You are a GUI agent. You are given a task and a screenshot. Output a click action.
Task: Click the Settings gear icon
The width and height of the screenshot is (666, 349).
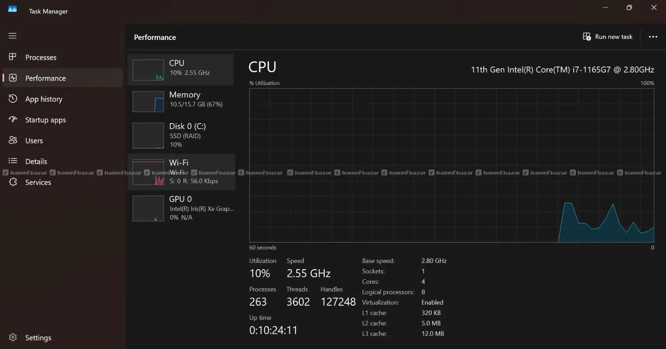[13, 337]
